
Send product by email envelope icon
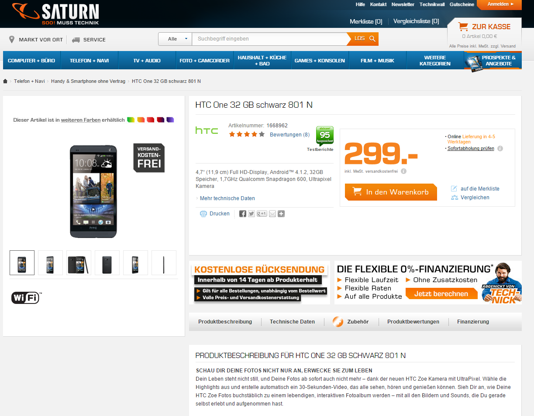[x=272, y=214]
